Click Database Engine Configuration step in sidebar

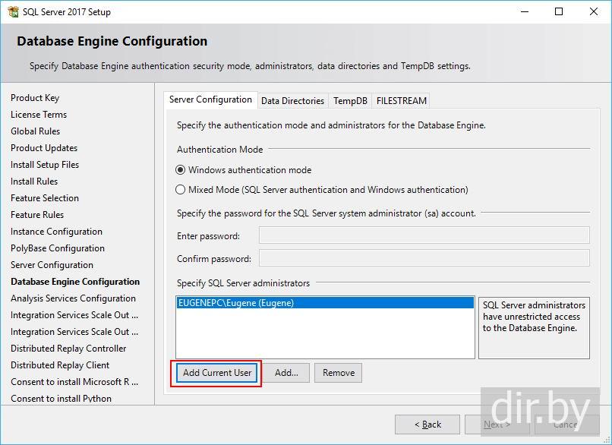coord(75,282)
